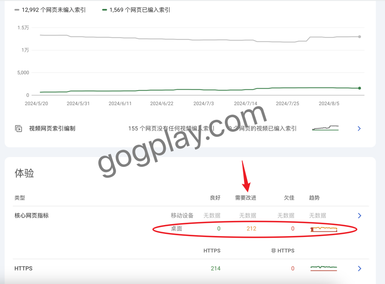The height and width of the screenshot is (284, 385).
Task: Open the HTTPS report chevron
Action: (359, 269)
